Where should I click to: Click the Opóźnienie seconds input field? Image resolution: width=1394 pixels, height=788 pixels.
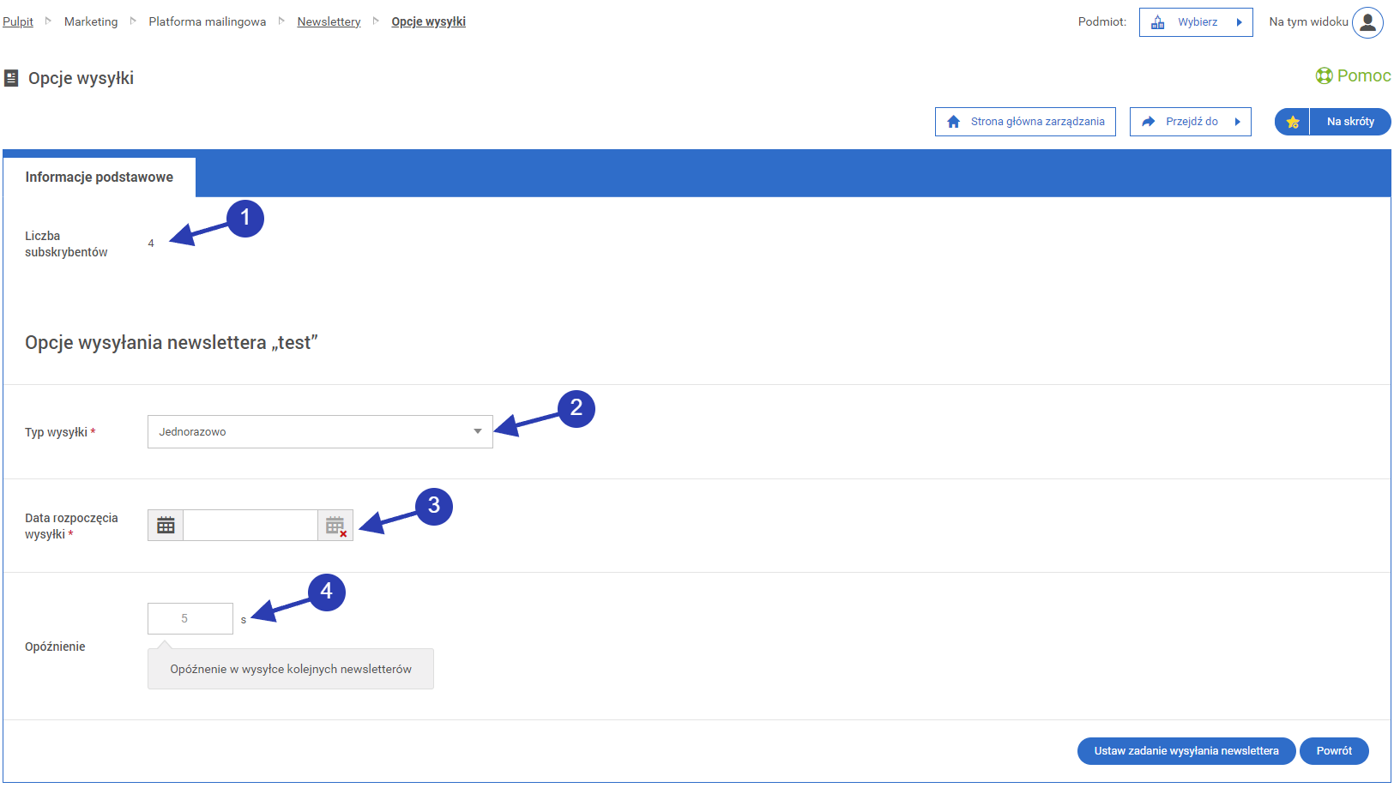[x=190, y=618]
